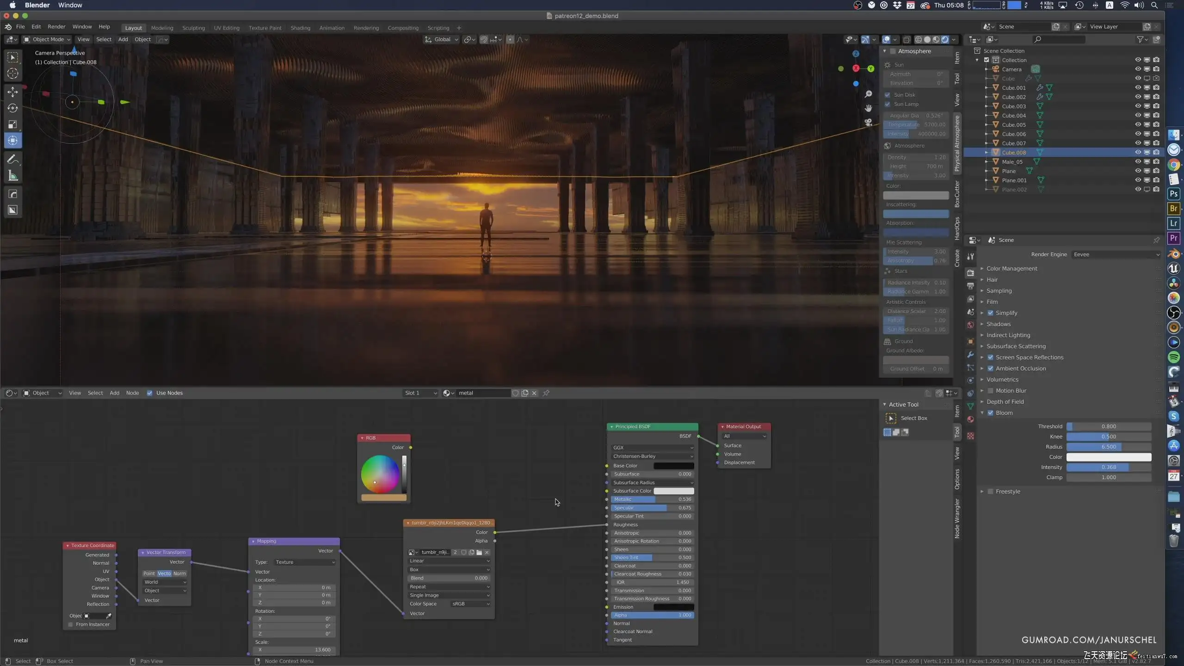Click the Node menu in node editor
This screenshot has height=666, width=1184.
click(x=132, y=393)
